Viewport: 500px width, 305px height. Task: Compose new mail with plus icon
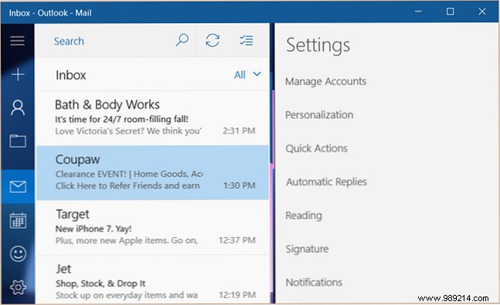(18, 75)
